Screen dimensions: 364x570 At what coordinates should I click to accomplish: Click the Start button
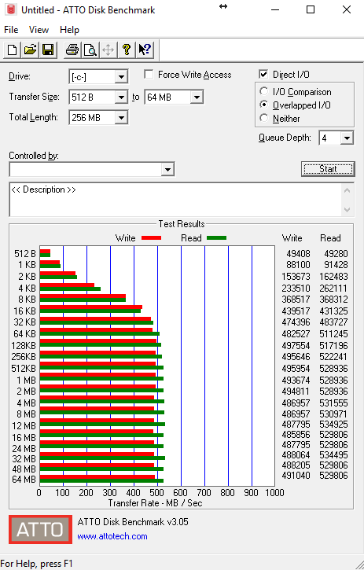coord(328,169)
